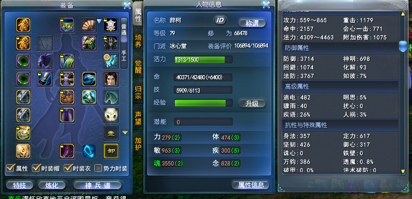
Task: Enable the 势力时装 checkbox
Action: (x=98, y=168)
